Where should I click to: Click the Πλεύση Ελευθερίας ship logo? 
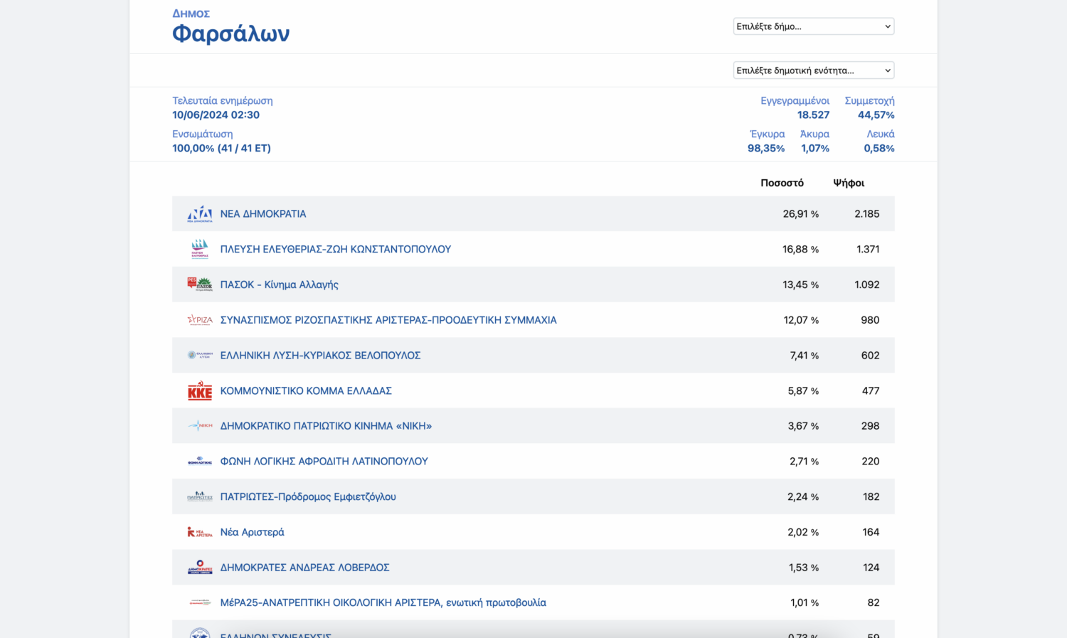click(200, 249)
